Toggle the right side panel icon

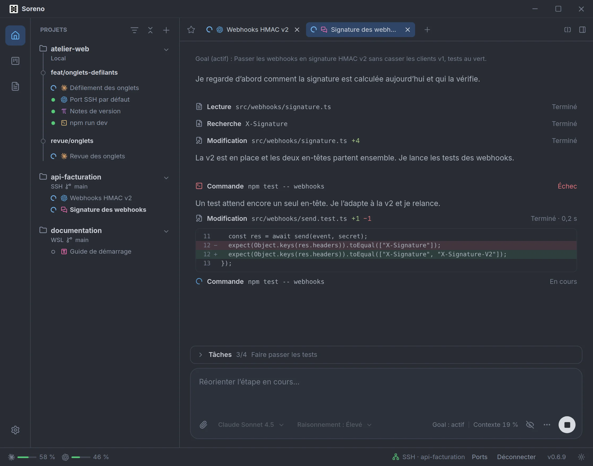[582, 29]
